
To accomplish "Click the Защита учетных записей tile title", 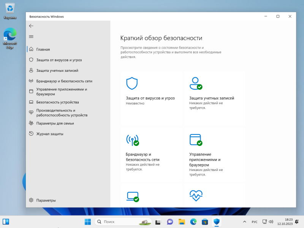I will [x=212, y=98].
